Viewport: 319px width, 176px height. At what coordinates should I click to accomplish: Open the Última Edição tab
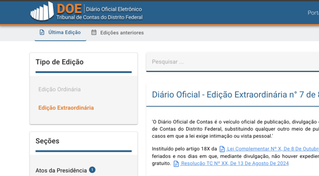pyautogui.click(x=60, y=32)
